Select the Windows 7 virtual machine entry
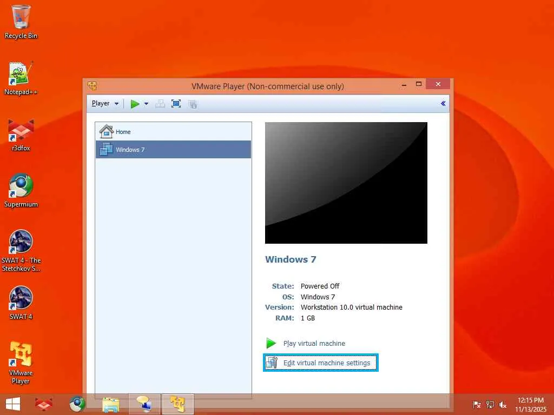This screenshot has height=415, width=554. [x=173, y=149]
